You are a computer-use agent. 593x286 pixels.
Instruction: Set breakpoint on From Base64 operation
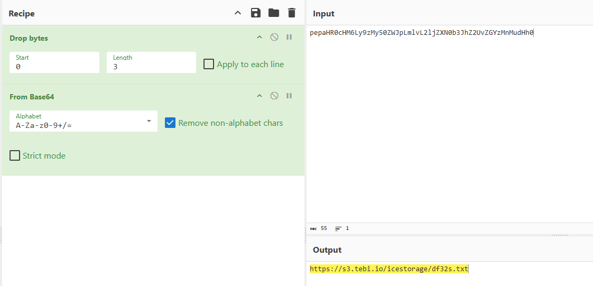(x=289, y=96)
